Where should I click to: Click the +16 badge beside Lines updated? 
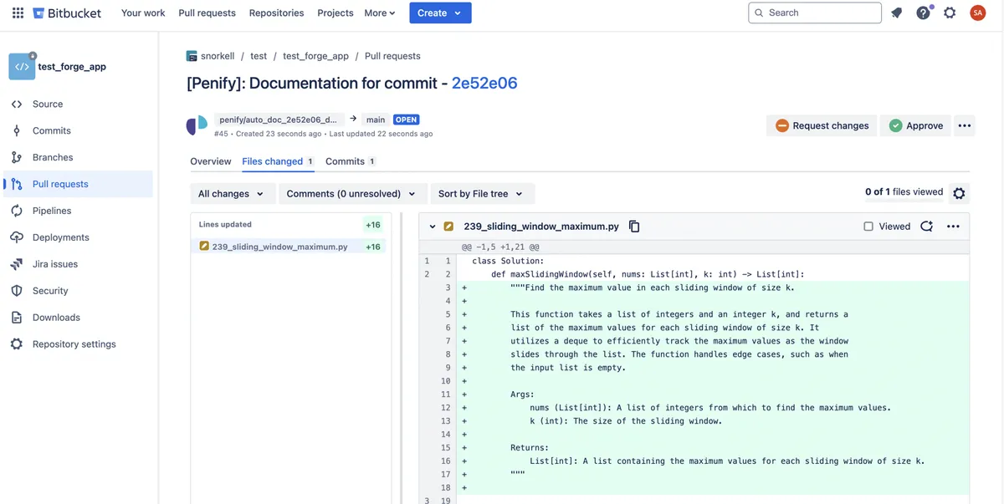point(373,225)
